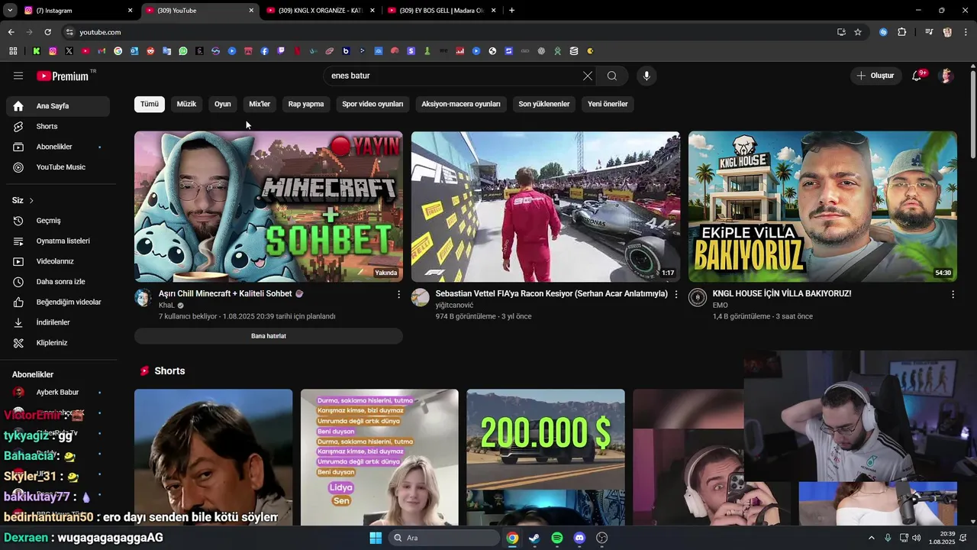The height and width of the screenshot is (550, 977).
Task: Open the KNGL House villa video thumbnail
Action: click(x=823, y=206)
